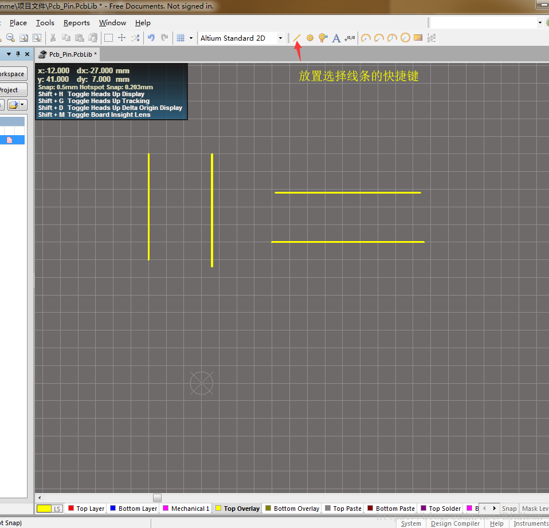This screenshot has width=549, height=528.
Task: Click the horizontal scrollbar thumb
Action: 157,498
